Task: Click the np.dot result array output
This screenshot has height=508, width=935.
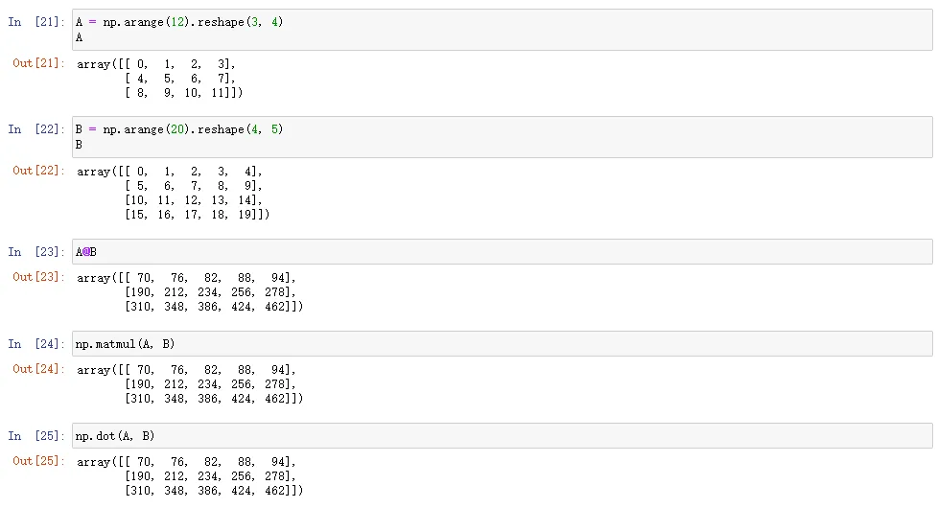Action: pyautogui.click(x=190, y=476)
